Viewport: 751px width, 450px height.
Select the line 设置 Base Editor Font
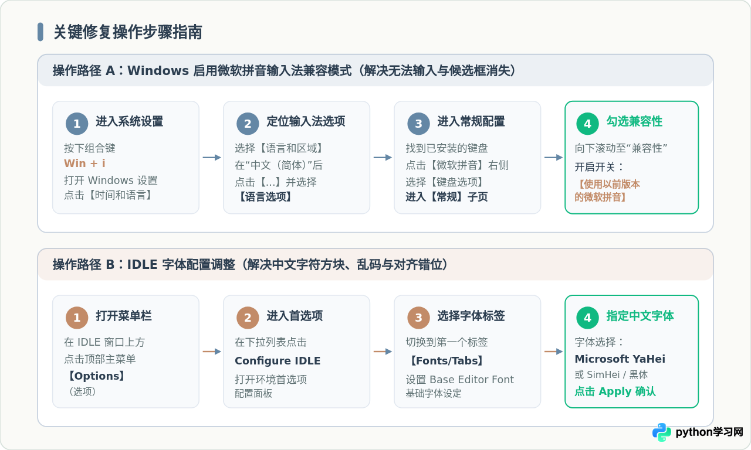(459, 380)
